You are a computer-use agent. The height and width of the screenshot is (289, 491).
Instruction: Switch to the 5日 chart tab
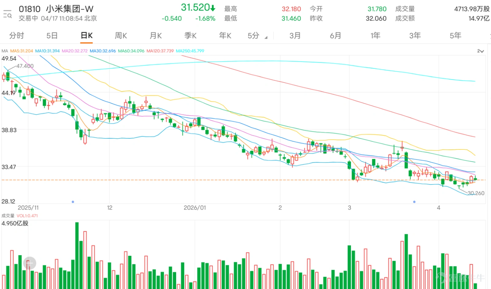tap(52, 36)
